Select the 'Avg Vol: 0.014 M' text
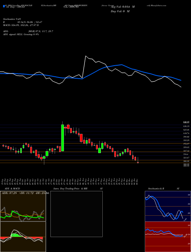The height and width of the screenshot is (252, 191). point(123,7)
